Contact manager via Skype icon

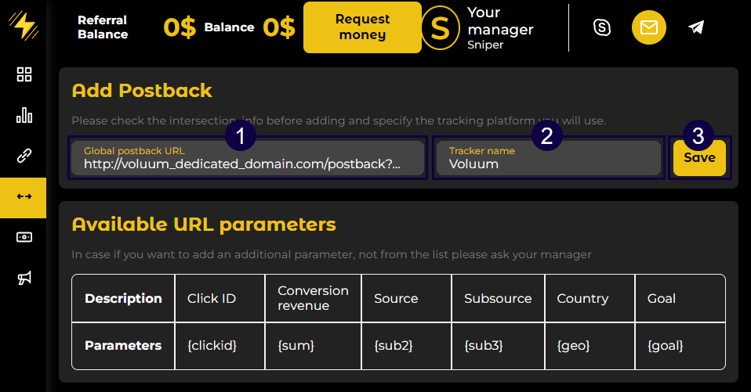tap(602, 27)
